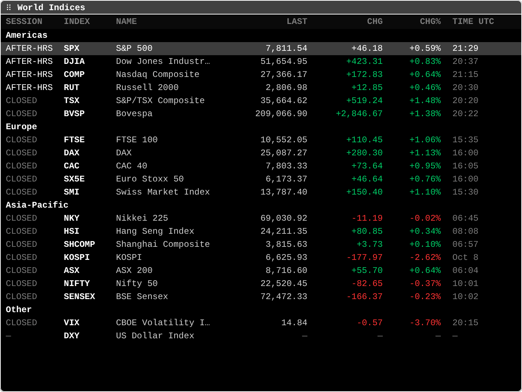Select the HSI ticker
Screen dimensions: 522x392
[x=71, y=231]
